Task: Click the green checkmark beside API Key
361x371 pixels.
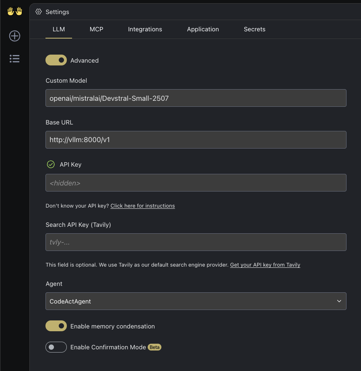Action: 51,164
